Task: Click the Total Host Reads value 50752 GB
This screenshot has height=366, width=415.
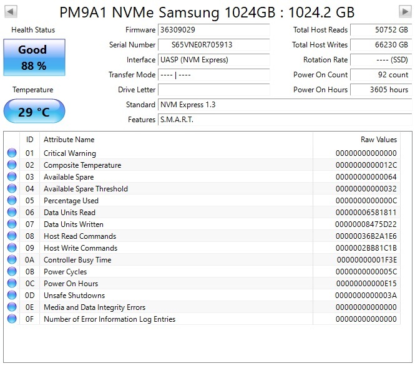Action: point(381,30)
